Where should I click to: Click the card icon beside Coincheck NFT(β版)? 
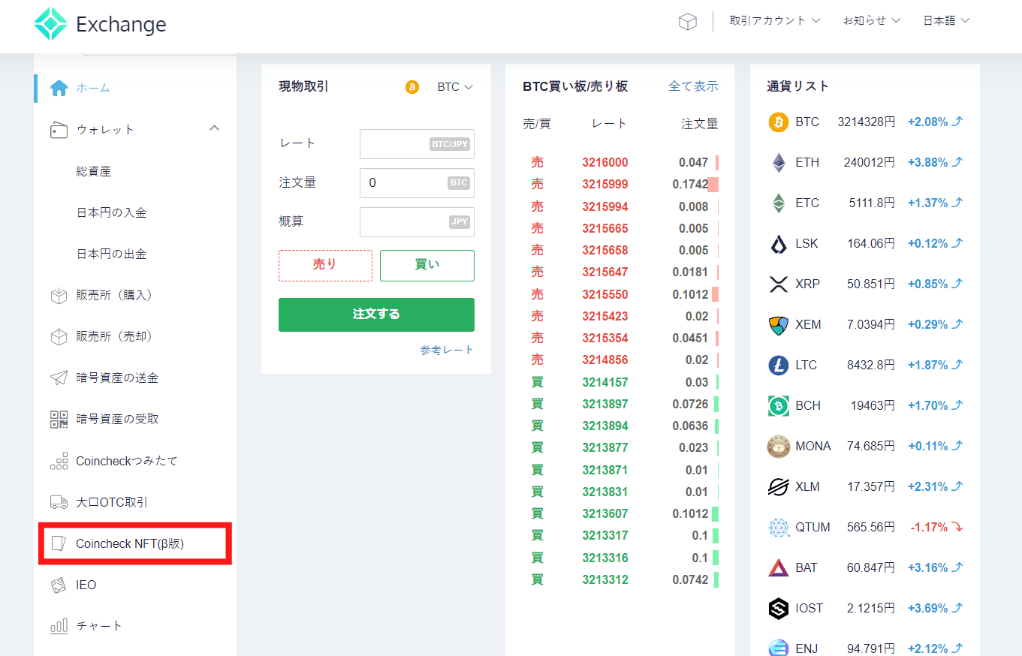coord(57,543)
